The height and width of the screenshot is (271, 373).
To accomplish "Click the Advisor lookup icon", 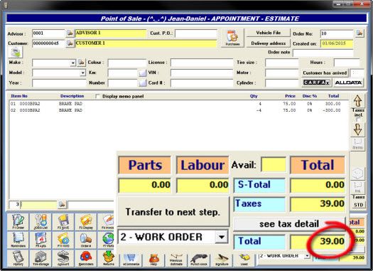I will 70,33.
